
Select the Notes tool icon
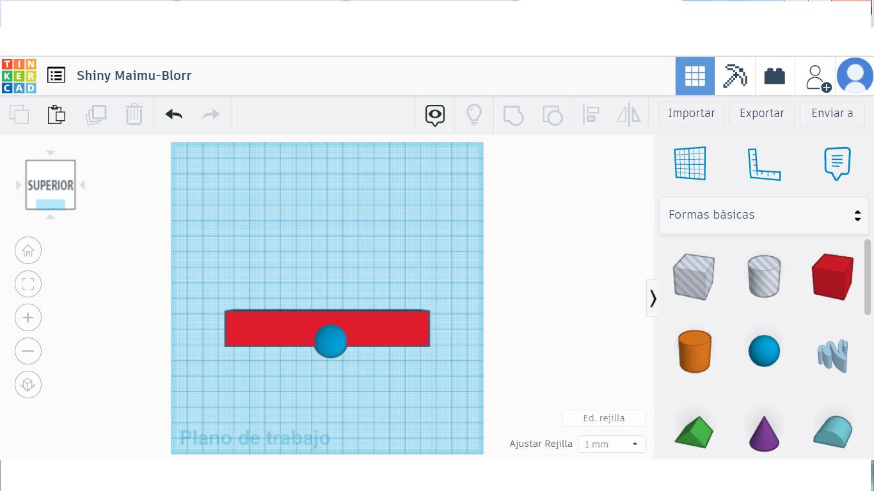(838, 164)
